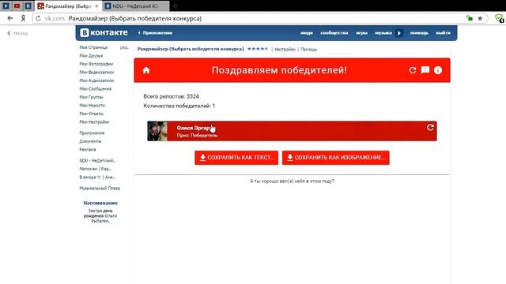Click the music play button in header

click(399, 33)
